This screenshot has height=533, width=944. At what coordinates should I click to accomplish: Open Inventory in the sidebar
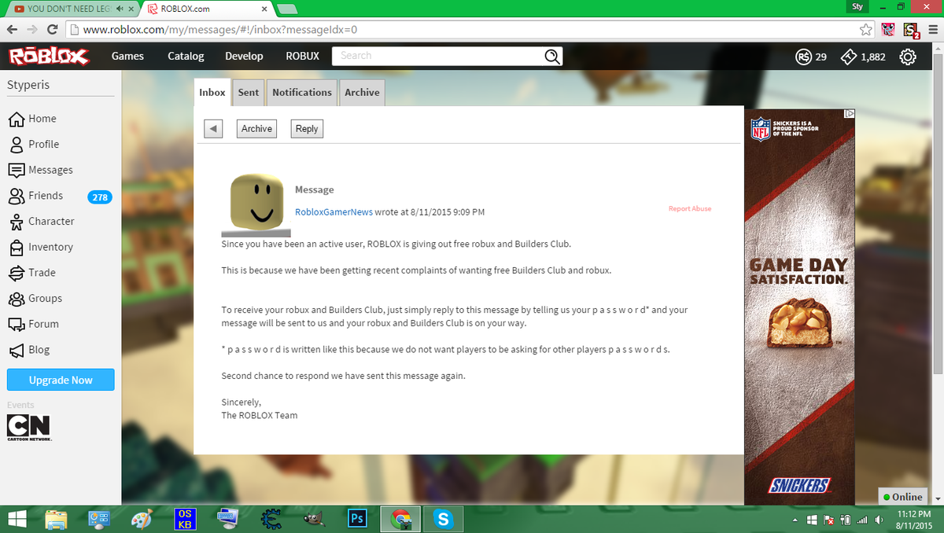pos(40,247)
